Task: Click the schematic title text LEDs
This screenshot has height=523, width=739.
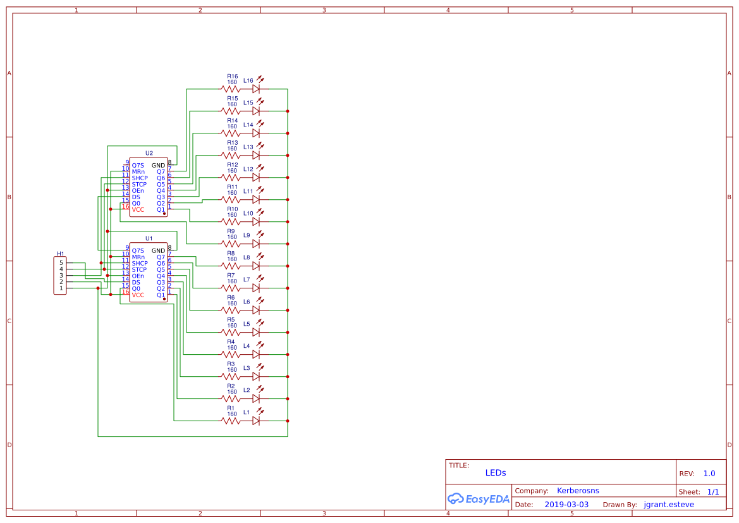Action: [496, 472]
